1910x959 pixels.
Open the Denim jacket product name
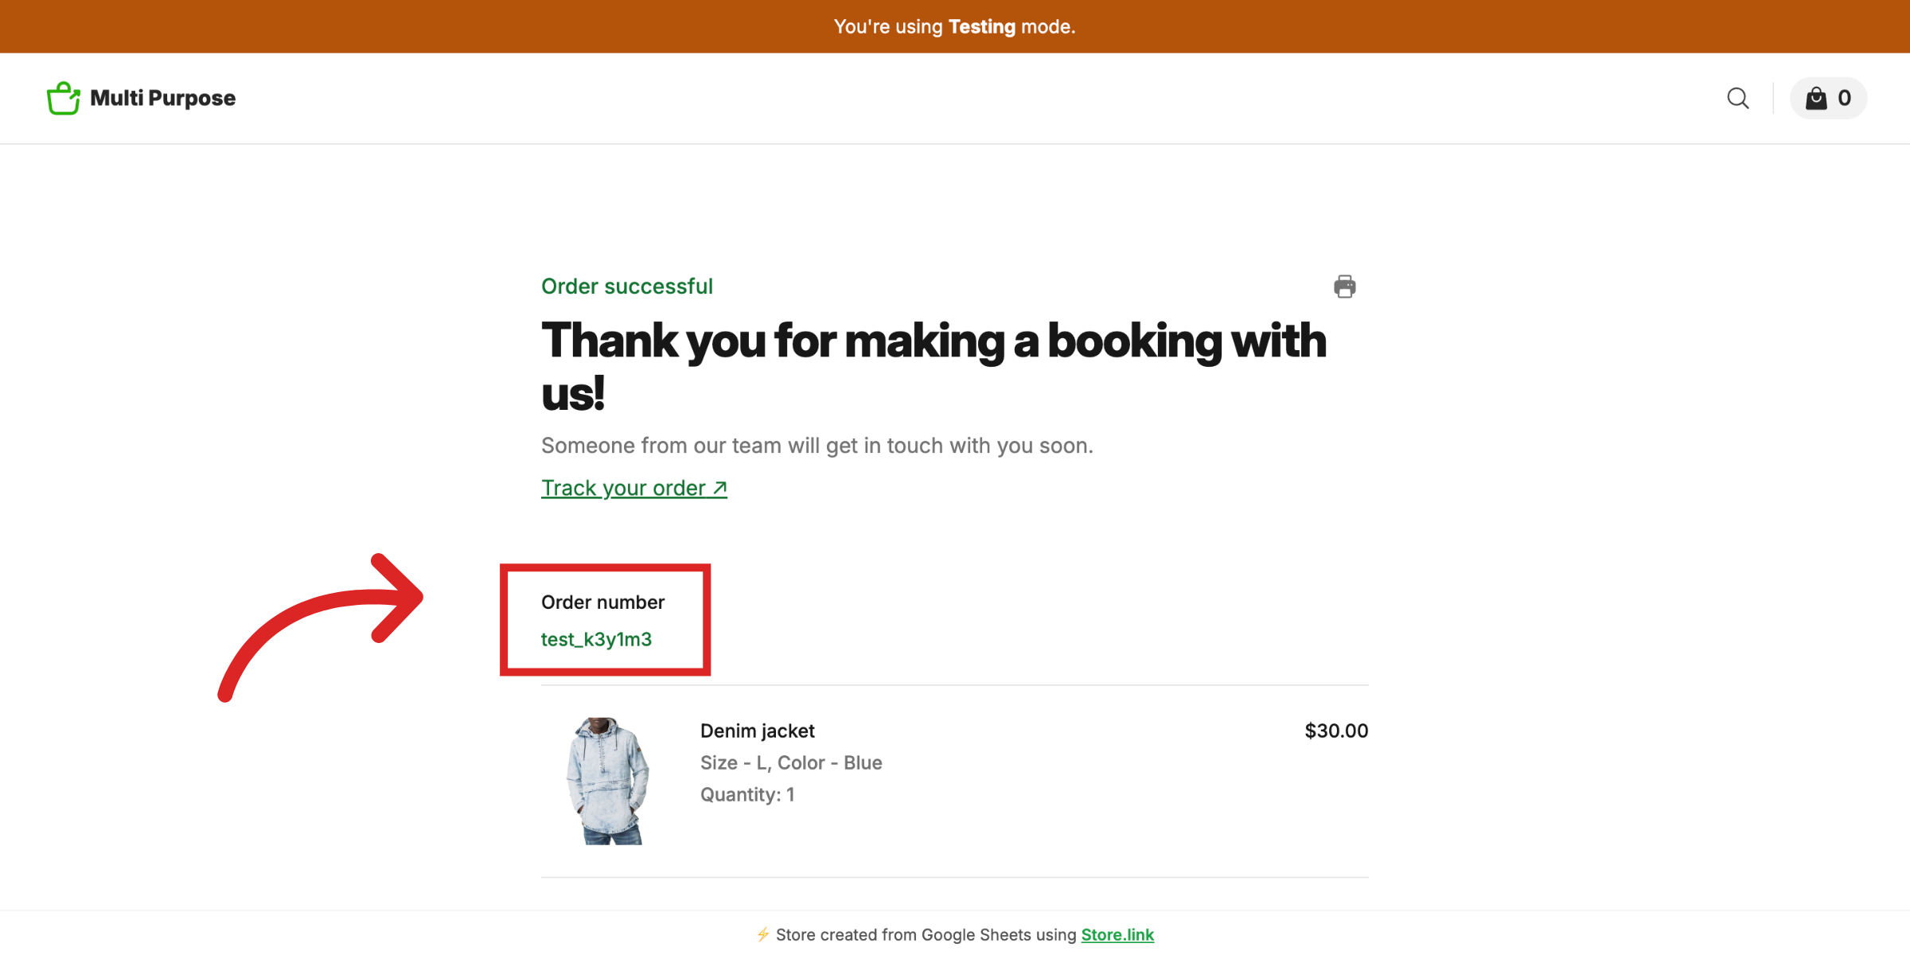[757, 731]
